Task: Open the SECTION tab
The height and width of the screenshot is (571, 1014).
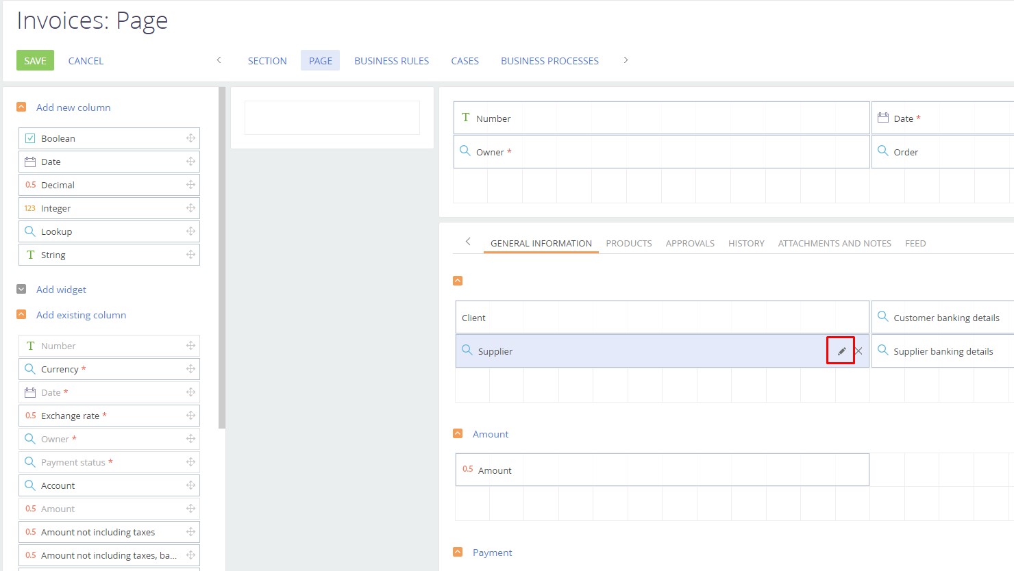Action: pyautogui.click(x=267, y=61)
